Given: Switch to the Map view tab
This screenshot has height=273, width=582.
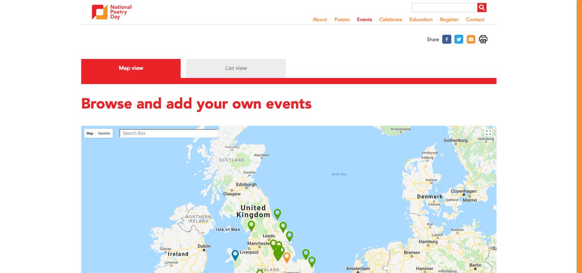Looking at the screenshot, I should pyautogui.click(x=131, y=68).
